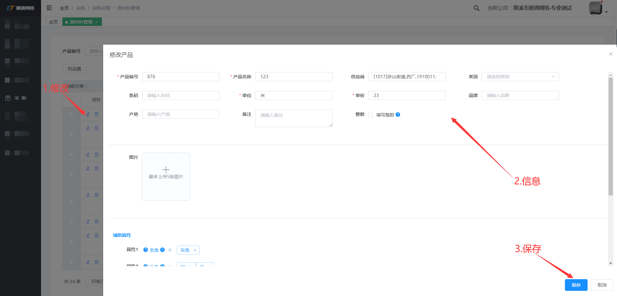This screenshot has height=296, width=617.
Task: Add a value to 属性1 with plus icon
Action: (x=170, y=250)
